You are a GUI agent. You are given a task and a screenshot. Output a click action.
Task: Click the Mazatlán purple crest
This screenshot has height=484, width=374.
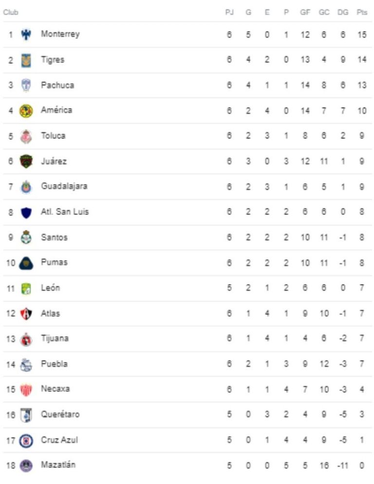coord(26,465)
